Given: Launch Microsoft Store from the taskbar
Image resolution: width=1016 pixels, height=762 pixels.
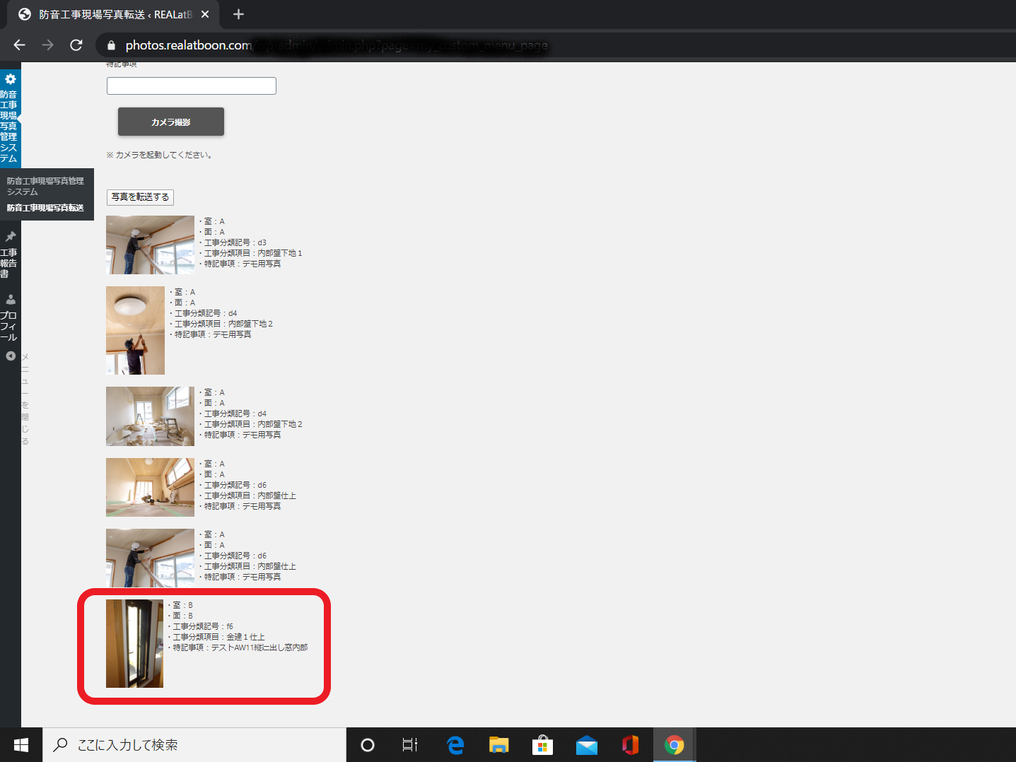Looking at the screenshot, I should tap(542, 745).
